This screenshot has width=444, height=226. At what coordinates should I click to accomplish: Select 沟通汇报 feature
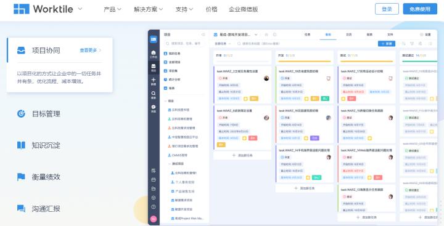(x=38, y=209)
